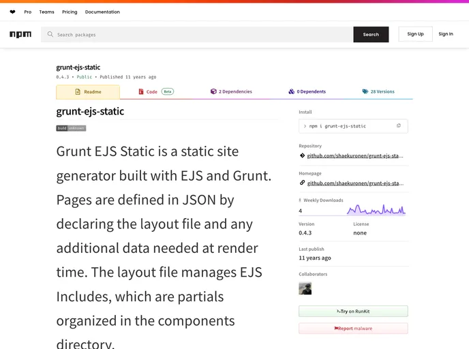This screenshot has width=469, height=349.
Task: Click the heart icon in top bar
Action: 12,12
